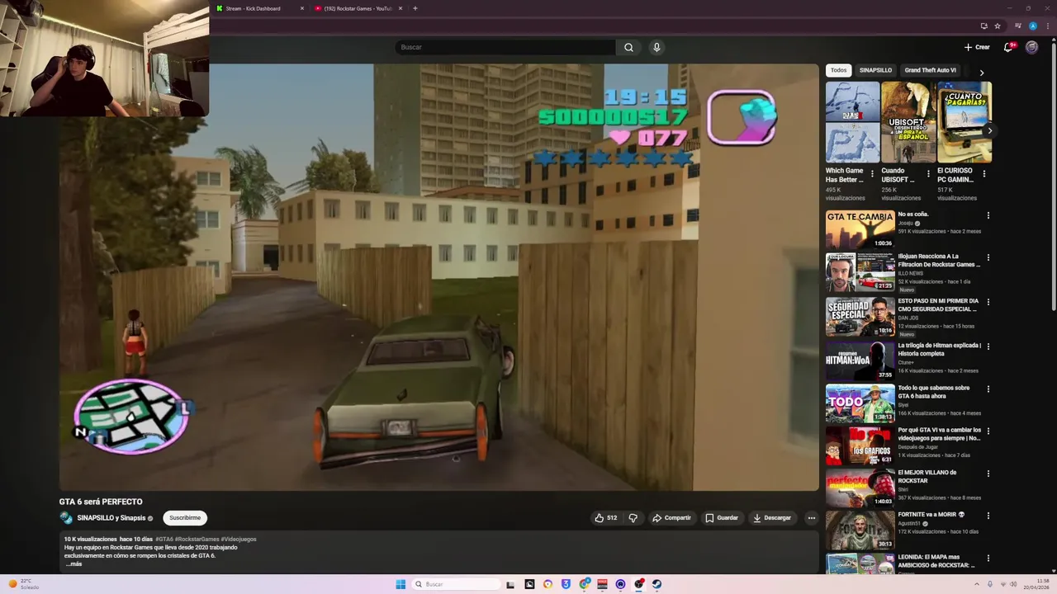Viewport: 1057px width, 594px height.
Task: Click in the YouTube 'Buscar' search field
Action: pyautogui.click(x=505, y=47)
